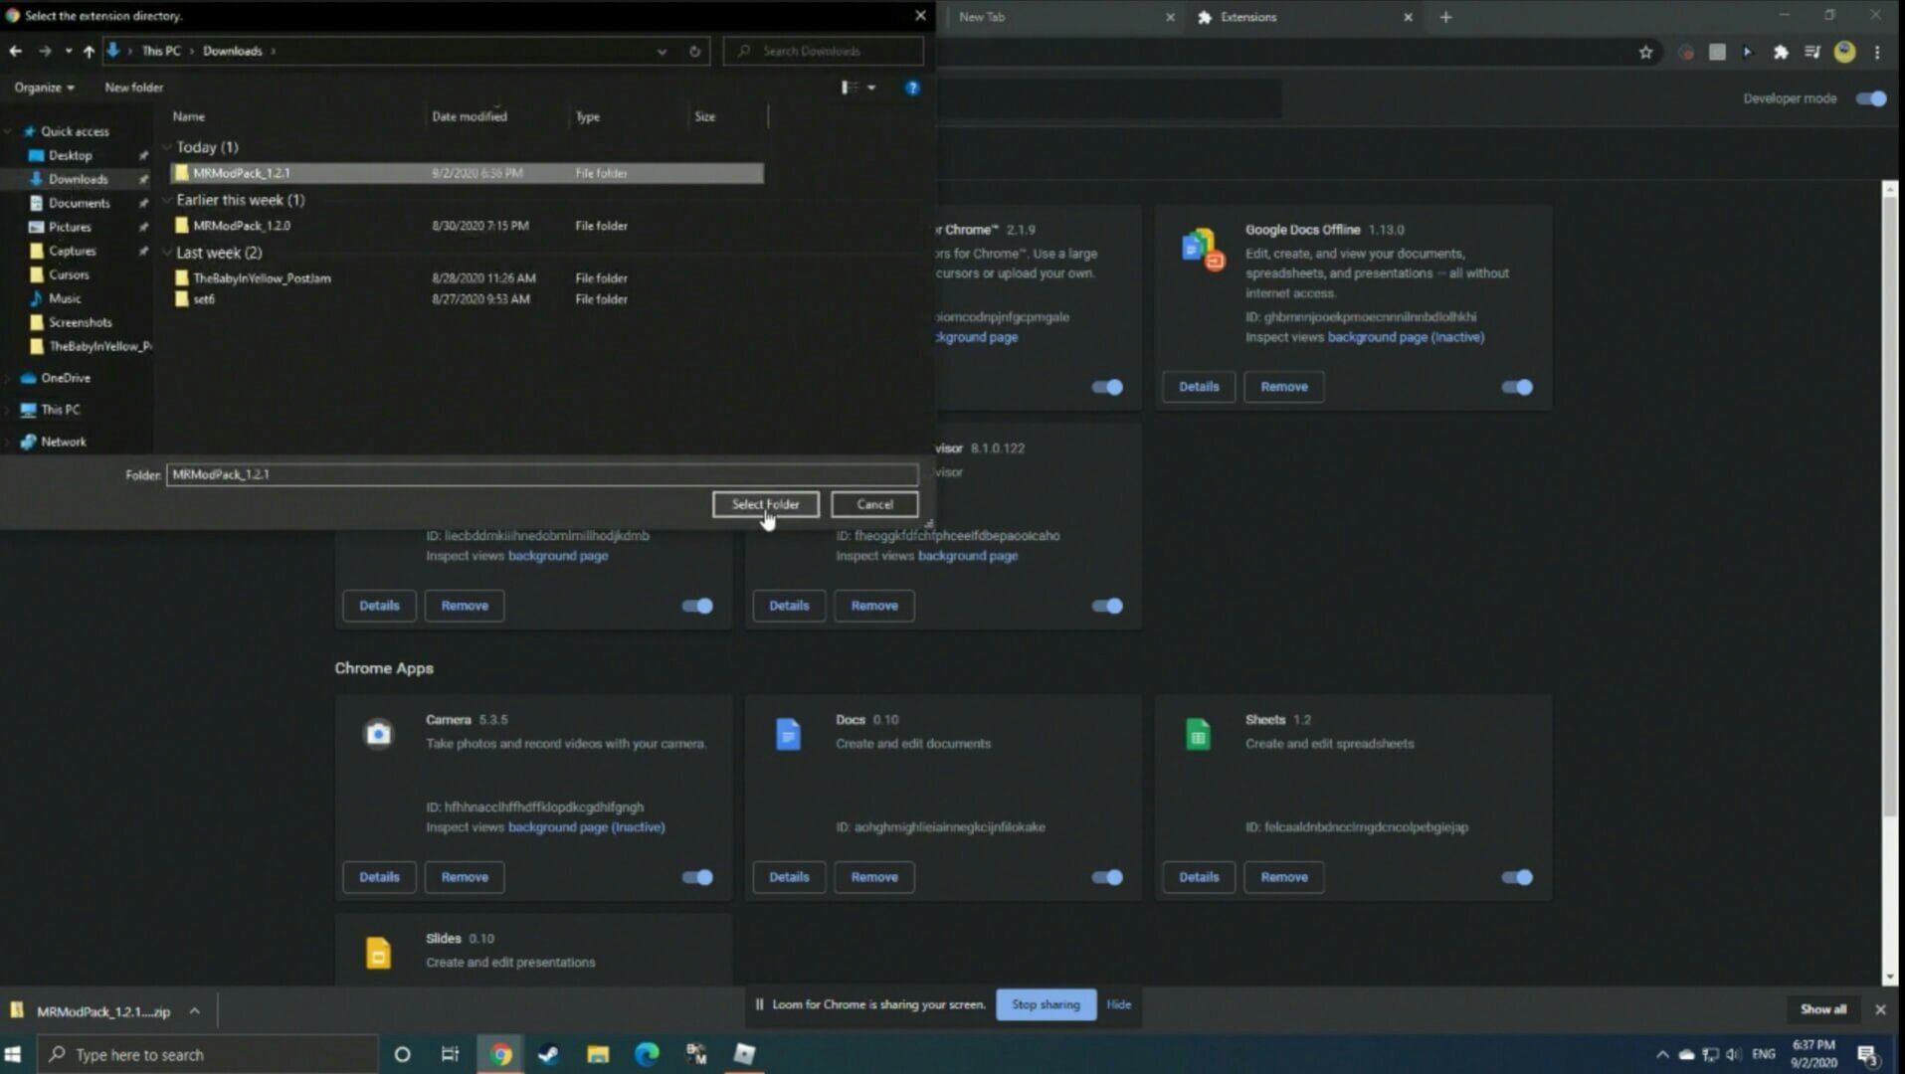Click the Search Downloads box
The height and width of the screenshot is (1074, 1905).
[823, 51]
